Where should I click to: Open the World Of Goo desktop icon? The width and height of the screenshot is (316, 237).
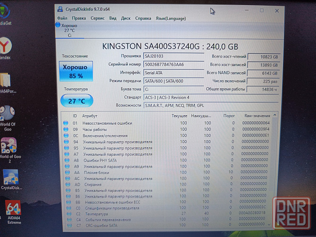(x=8, y=118)
